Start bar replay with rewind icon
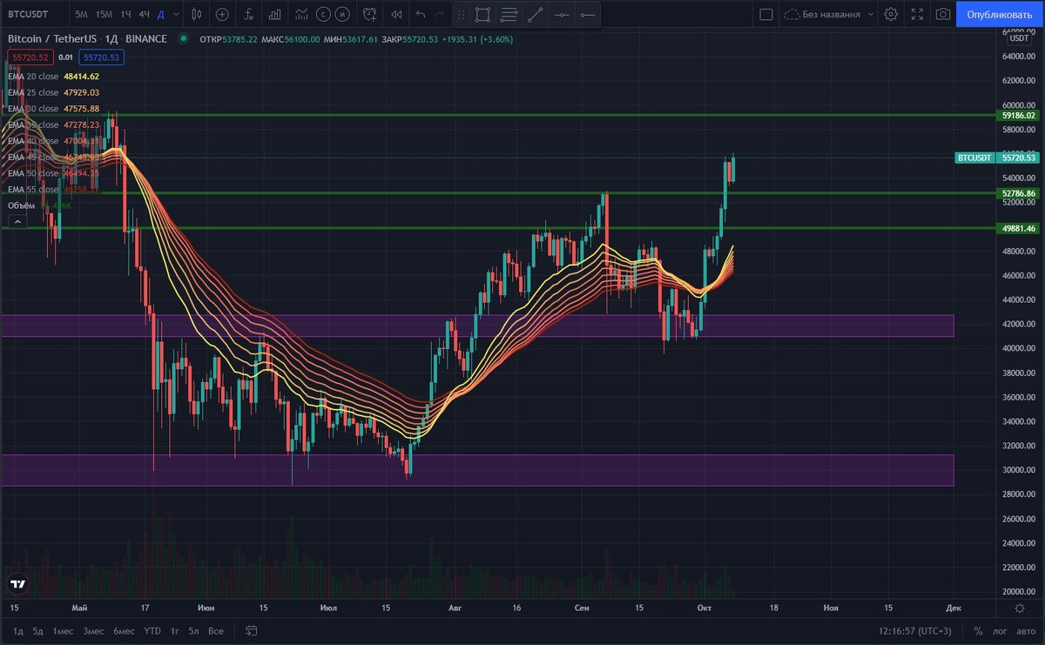This screenshot has height=645, width=1045. [x=397, y=14]
